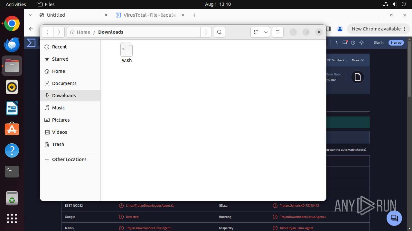Screen dimensions: 412x231
Task: Open Files app from the dock
Action: pos(12,66)
